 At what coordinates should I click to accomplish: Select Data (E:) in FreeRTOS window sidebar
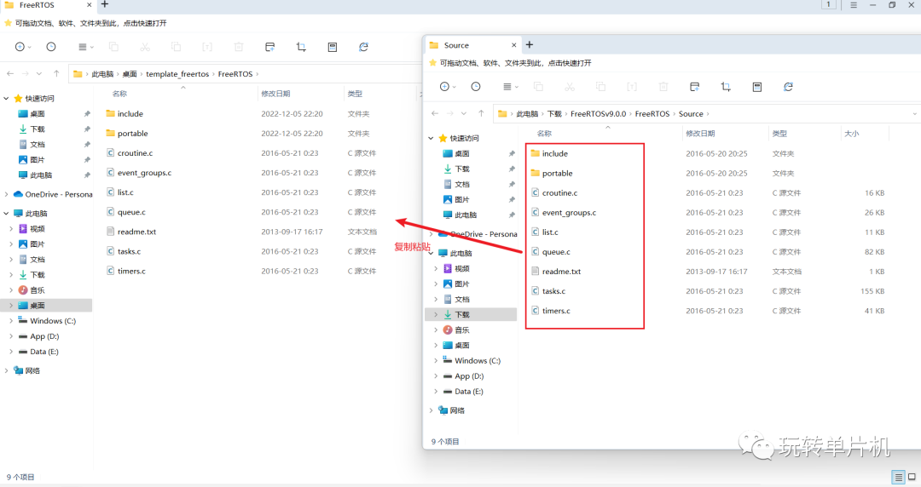pyautogui.click(x=44, y=352)
